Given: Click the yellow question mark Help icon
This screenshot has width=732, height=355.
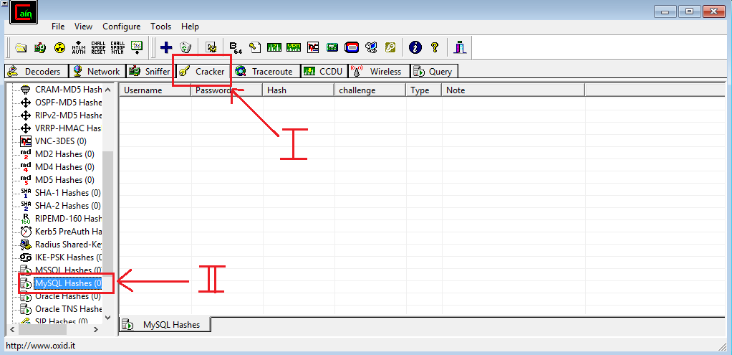Looking at the screenshot, I should tap(435, 47).
